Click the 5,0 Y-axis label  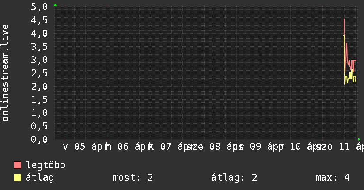pyautogui.click(x=40, y=7)
